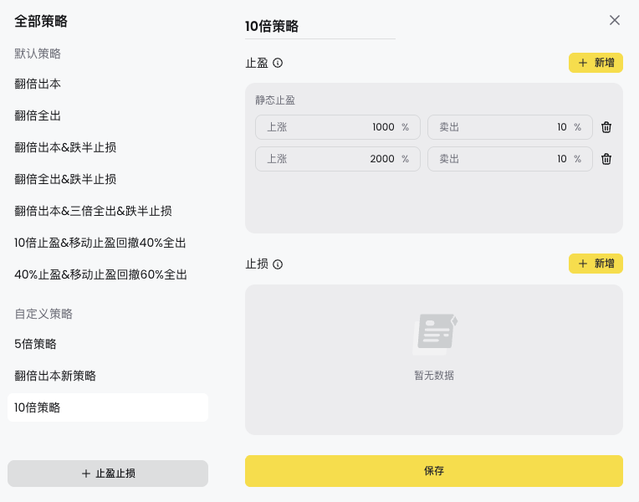Open the 翻倍出本新策略 custom strategy
Image resolution: width=639 pixels, height=502 pixels.
pyautogui.click(x=55, y=376)
